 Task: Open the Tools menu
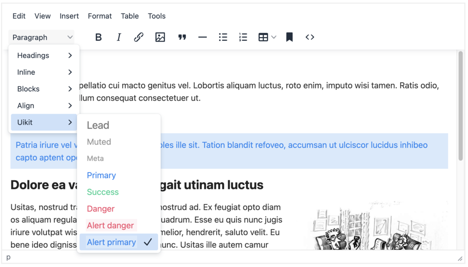(157, 16)
